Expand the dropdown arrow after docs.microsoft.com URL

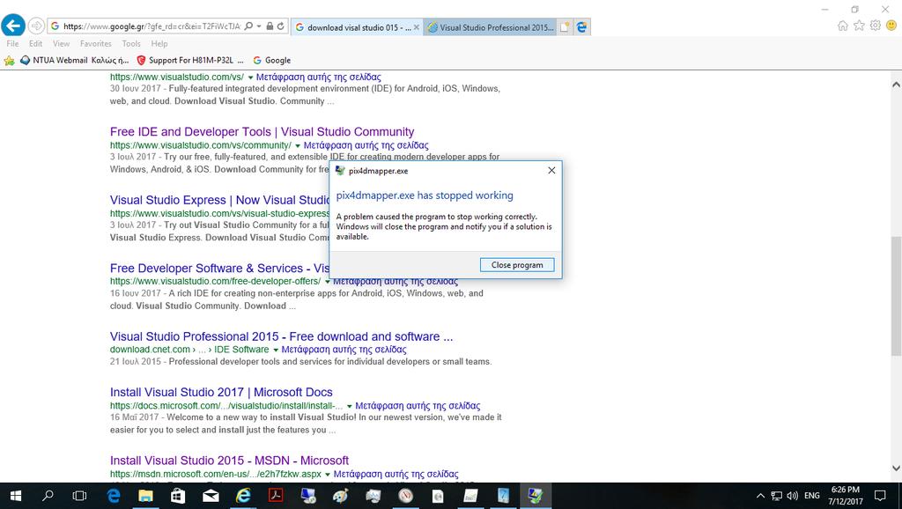click(349, 407)
